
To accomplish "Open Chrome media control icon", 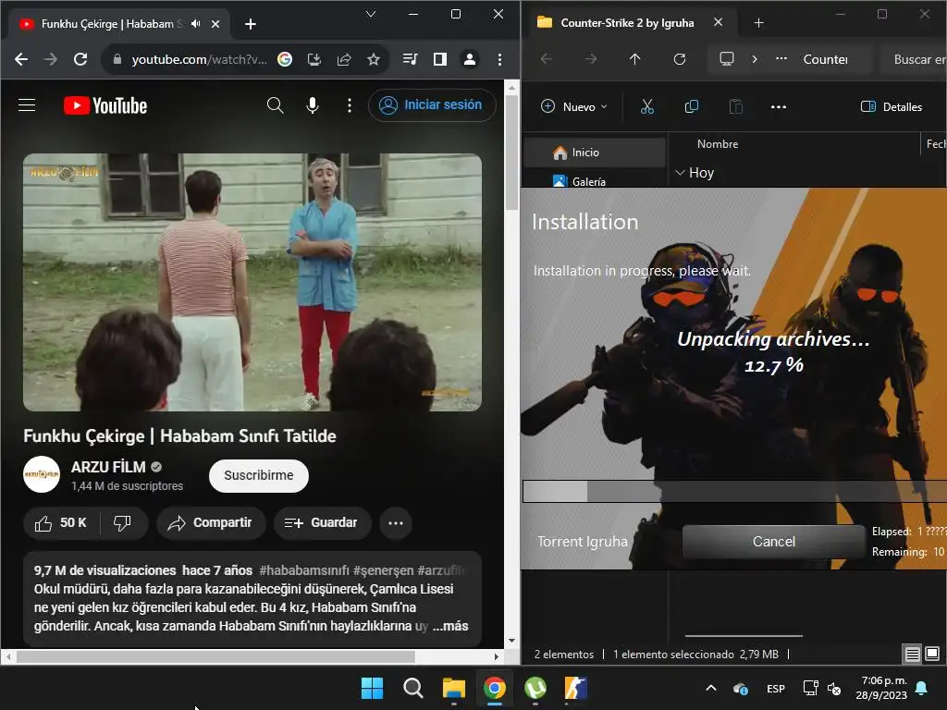I will click(410, 59).
